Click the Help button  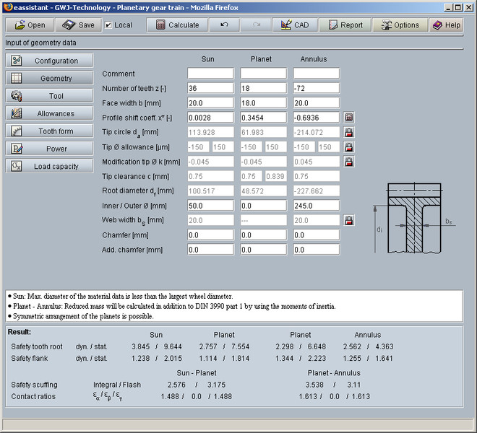click(x=446, y=25)
